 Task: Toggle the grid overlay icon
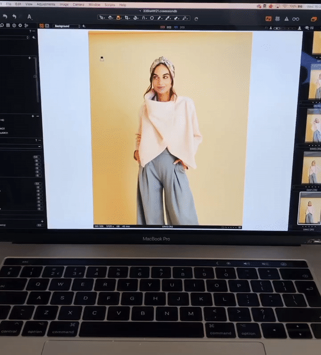(x=278, y=19)
